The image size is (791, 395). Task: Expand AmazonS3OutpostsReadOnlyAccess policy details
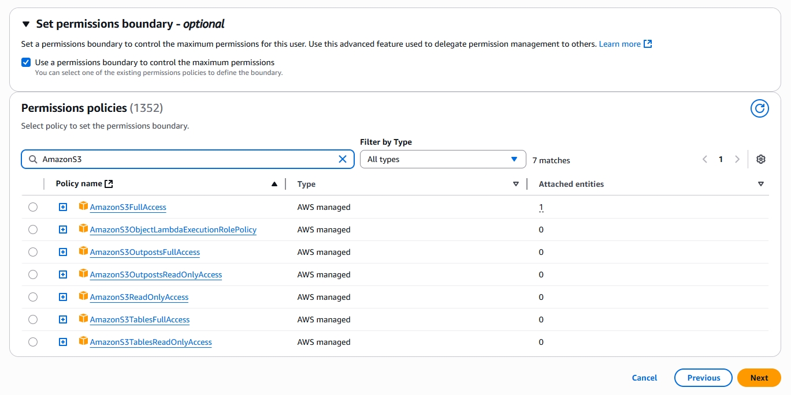click(x=63, y=274)
